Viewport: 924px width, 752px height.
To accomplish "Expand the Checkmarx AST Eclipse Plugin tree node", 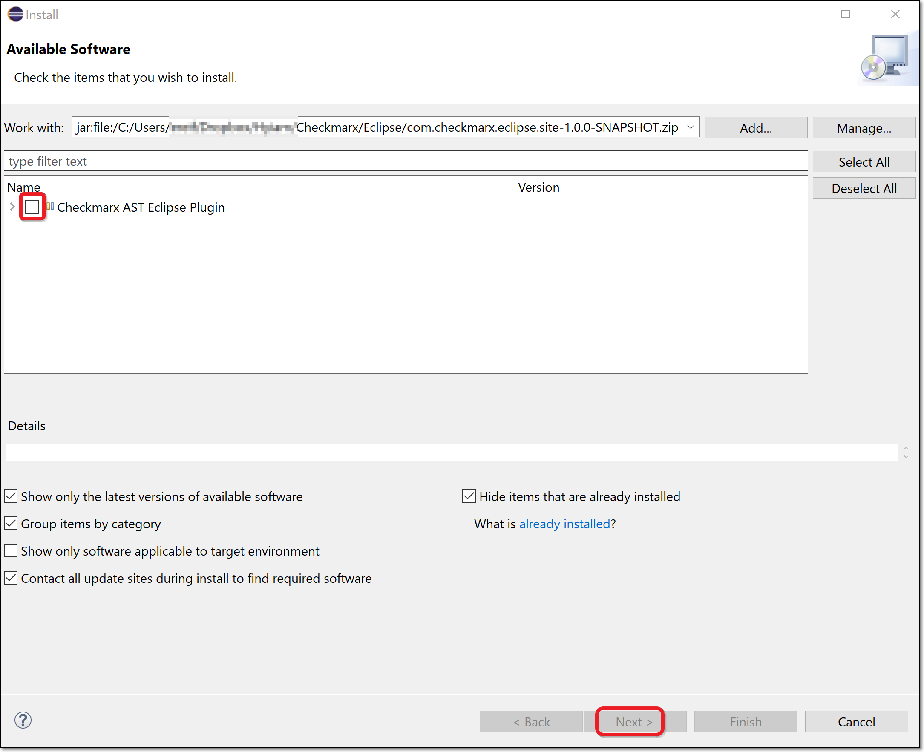I will [12, 207].
